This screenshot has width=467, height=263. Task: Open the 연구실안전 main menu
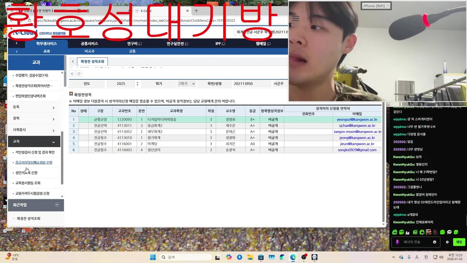click(x=177, y=43)
